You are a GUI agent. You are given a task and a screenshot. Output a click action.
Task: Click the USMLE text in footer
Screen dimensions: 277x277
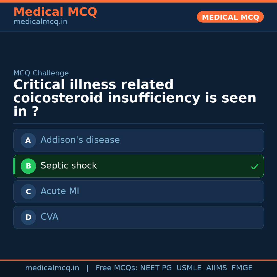(189, 268)
